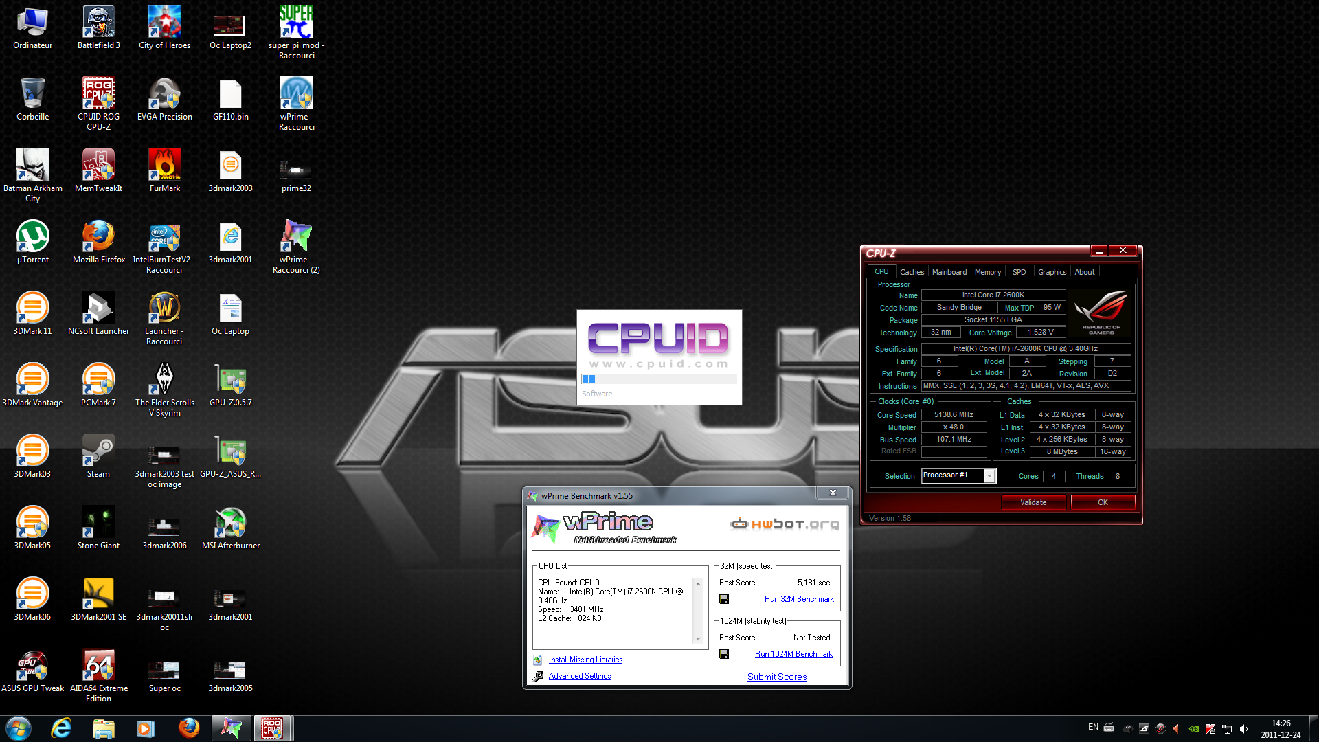Open 3DMark 11 desktop icon

pos(32,314)
